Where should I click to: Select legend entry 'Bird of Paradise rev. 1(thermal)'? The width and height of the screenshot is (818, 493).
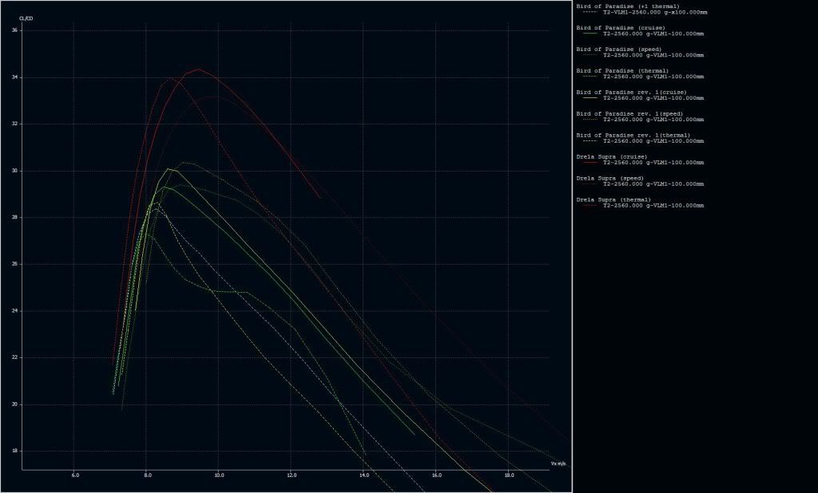coord(633,135)
